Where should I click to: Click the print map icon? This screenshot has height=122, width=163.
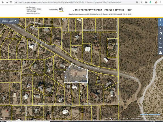pos(160,53)
